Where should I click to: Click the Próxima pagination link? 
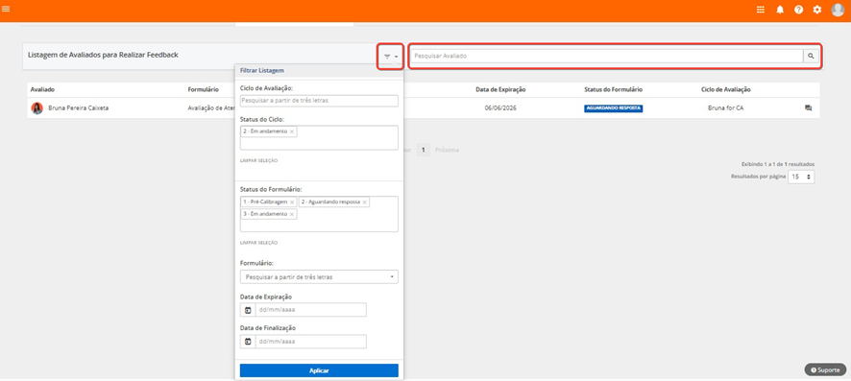click(448, 150)
